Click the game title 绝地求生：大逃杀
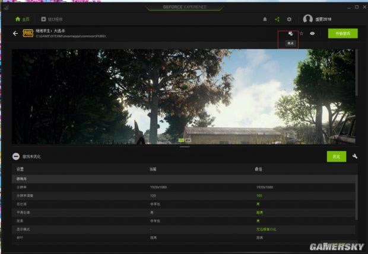 [50, 31]
